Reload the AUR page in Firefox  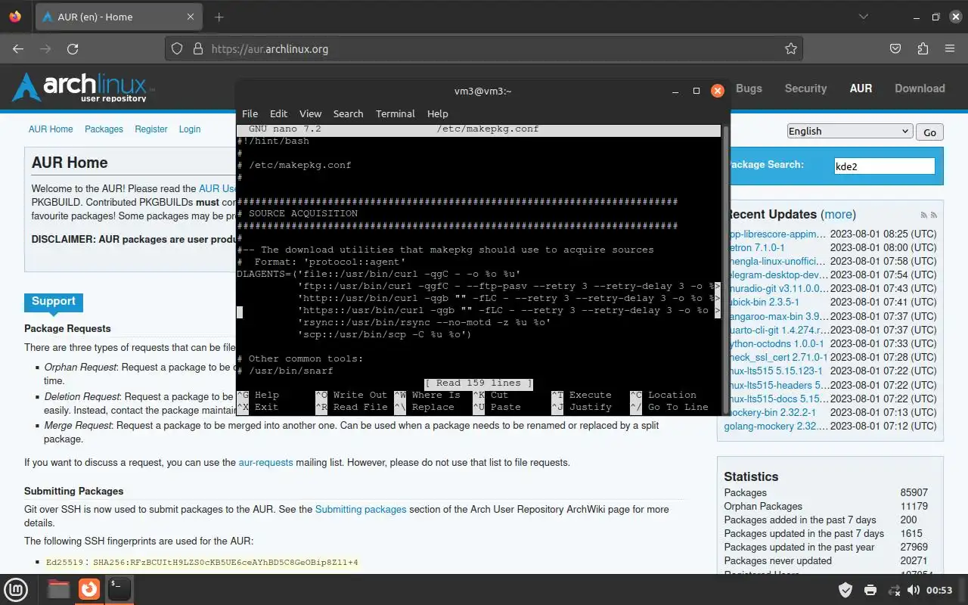pyautogui.click(x=73, y=48)
